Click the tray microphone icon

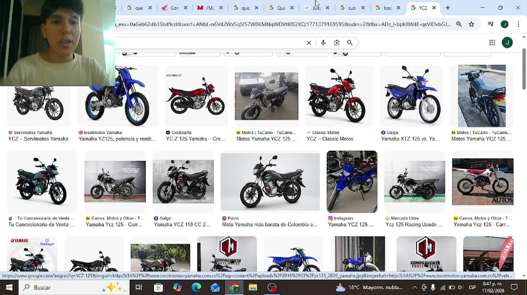tap(433, 287)
